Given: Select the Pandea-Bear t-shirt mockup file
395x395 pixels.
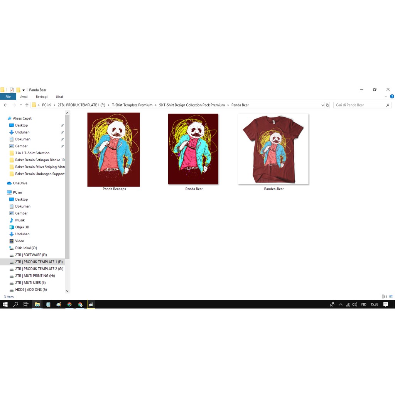Looking at the screenshot, I should pyautogui.click(x=273, y=149).
